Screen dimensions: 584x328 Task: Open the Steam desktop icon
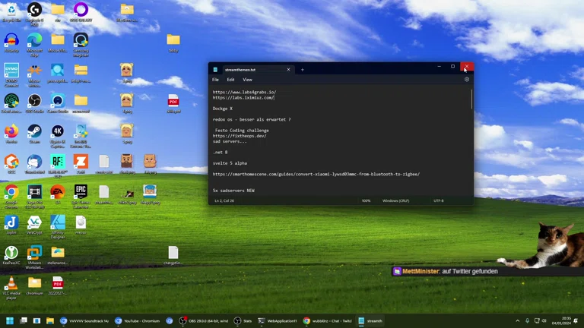coord(34,133)
